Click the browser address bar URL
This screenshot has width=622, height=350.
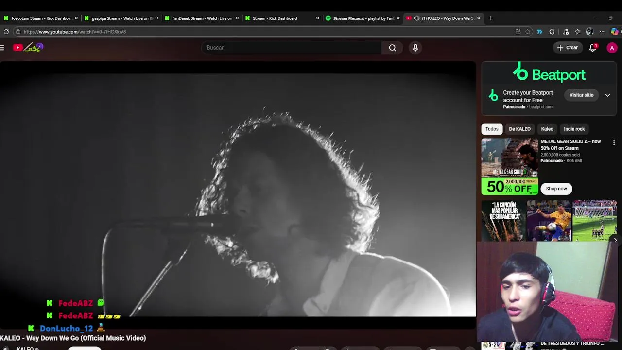point(75,32)
